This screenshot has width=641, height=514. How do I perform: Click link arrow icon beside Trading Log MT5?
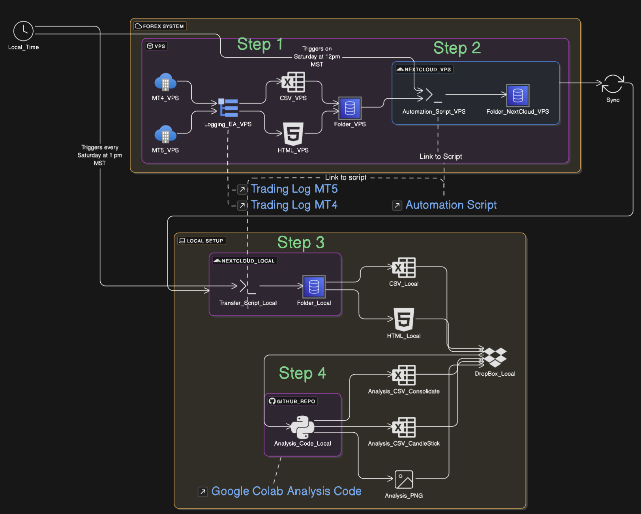point(242,189)
